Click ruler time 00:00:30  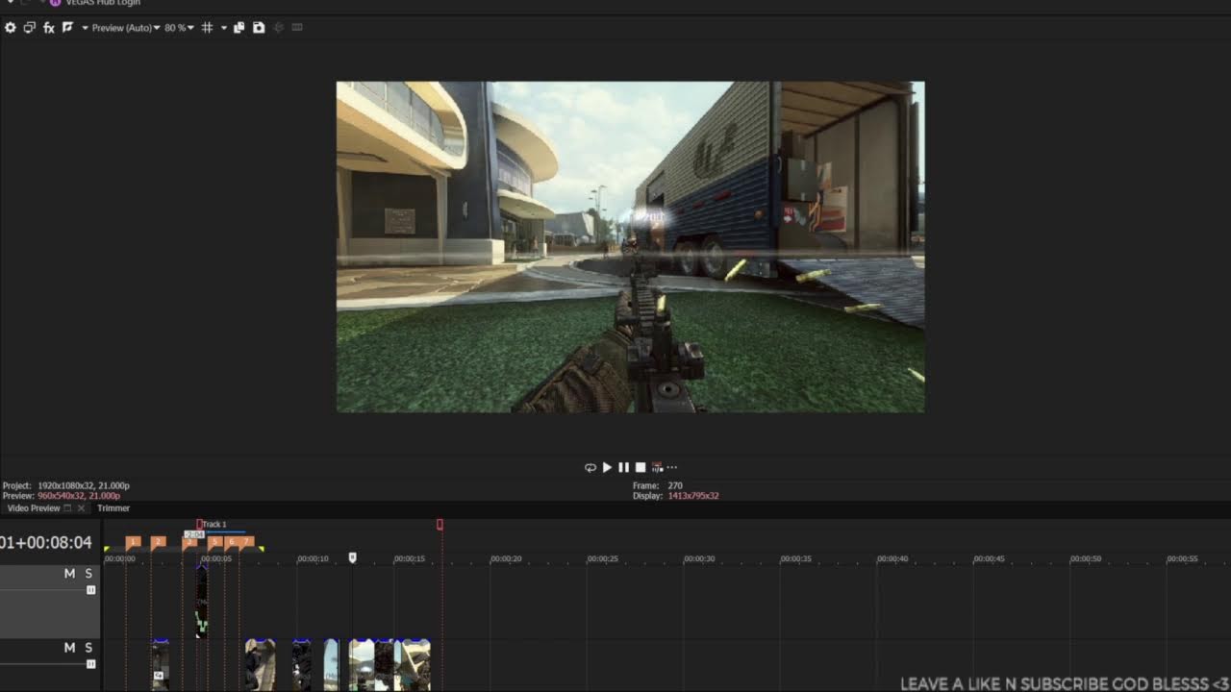[x=699, y=558]
